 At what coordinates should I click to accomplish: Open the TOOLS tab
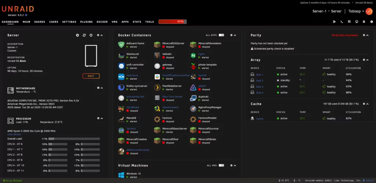click(149, 22)
